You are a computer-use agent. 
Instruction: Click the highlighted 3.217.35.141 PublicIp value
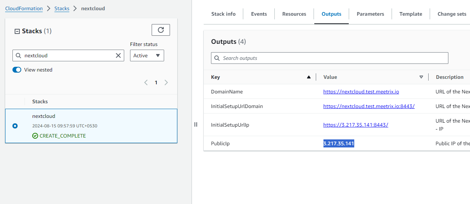339,143
